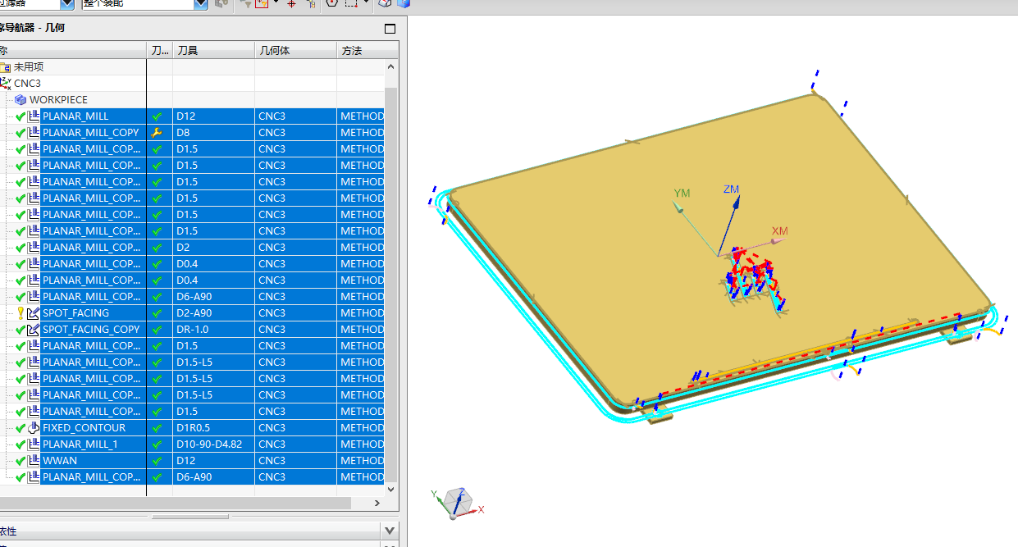Click the wrench tool-change icon in D8 row
The width and height of the screenshot is (1018, 547).
coord(157,133)
